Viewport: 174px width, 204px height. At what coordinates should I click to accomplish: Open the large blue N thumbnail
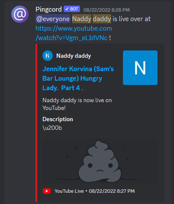(x=140, y=68)
